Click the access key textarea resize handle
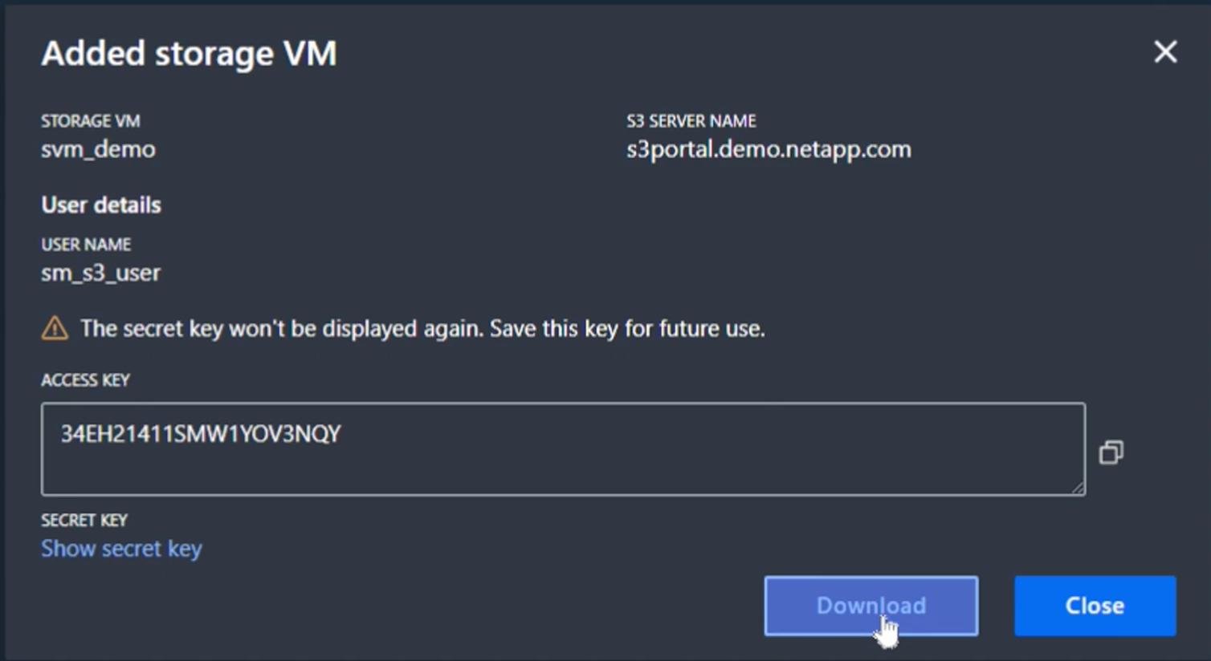 pos(1078,488)
